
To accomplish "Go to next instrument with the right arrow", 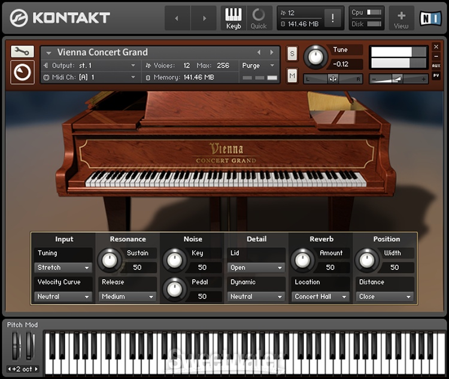I will click(204, 18).
